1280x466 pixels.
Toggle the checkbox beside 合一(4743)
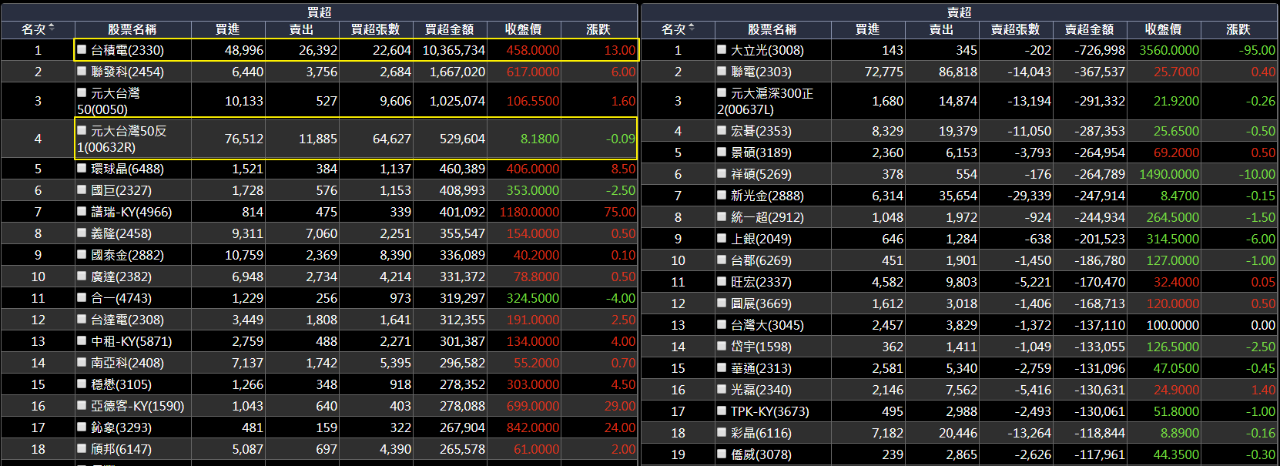(x=82, y=297)
